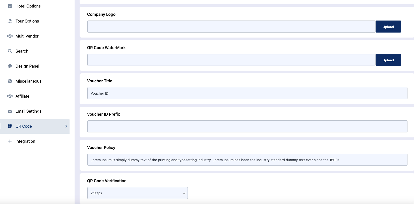Viewport: 414px width, 204px height.
Task: Click the Hotel Options building icon
Action: pyautogui.click(x=10, y=6)
